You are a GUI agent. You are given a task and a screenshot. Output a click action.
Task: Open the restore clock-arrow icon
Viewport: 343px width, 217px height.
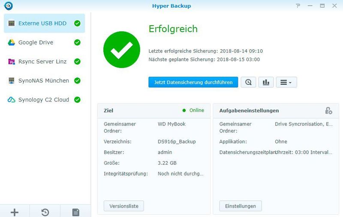tap(45, 212)
